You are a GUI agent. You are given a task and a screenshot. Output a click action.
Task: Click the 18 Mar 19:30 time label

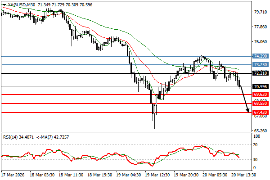99,174
